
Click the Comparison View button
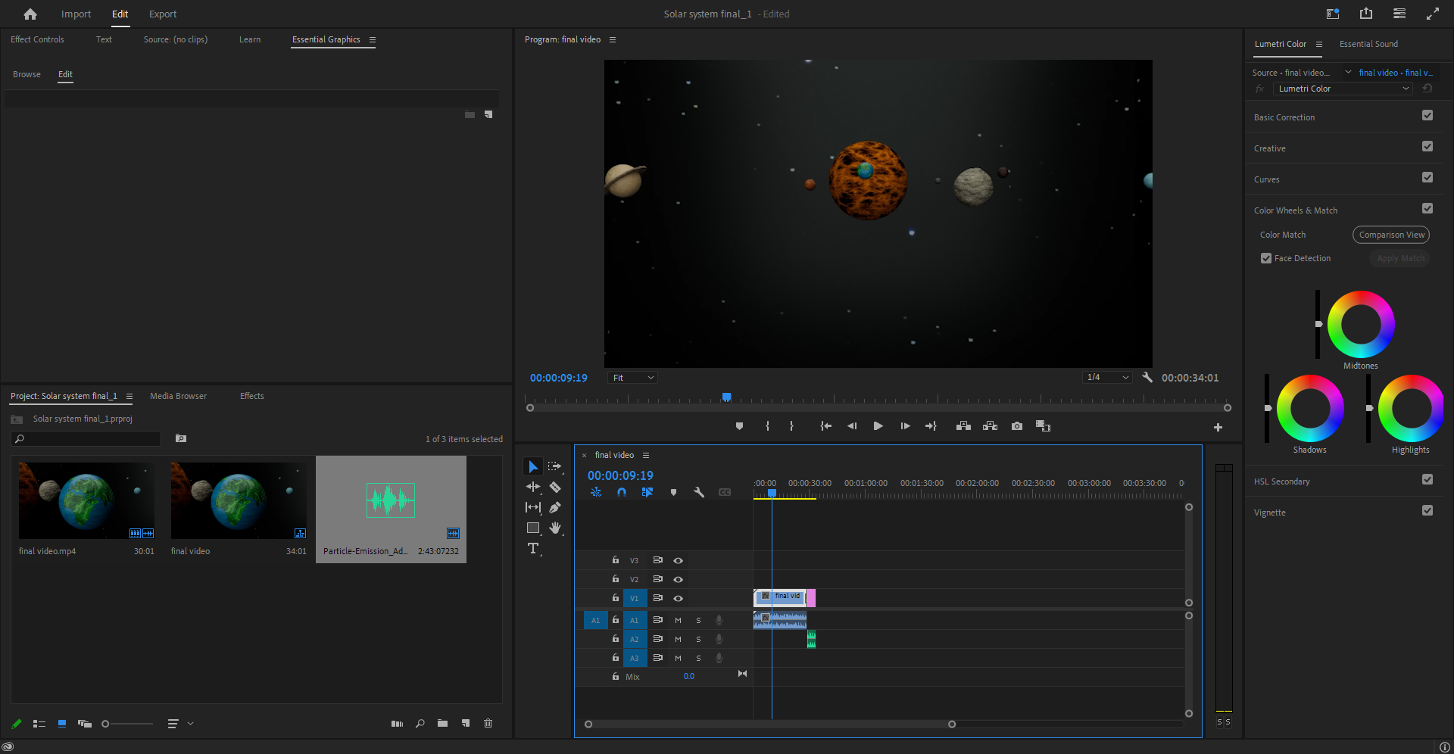(x=1390, y=235)
